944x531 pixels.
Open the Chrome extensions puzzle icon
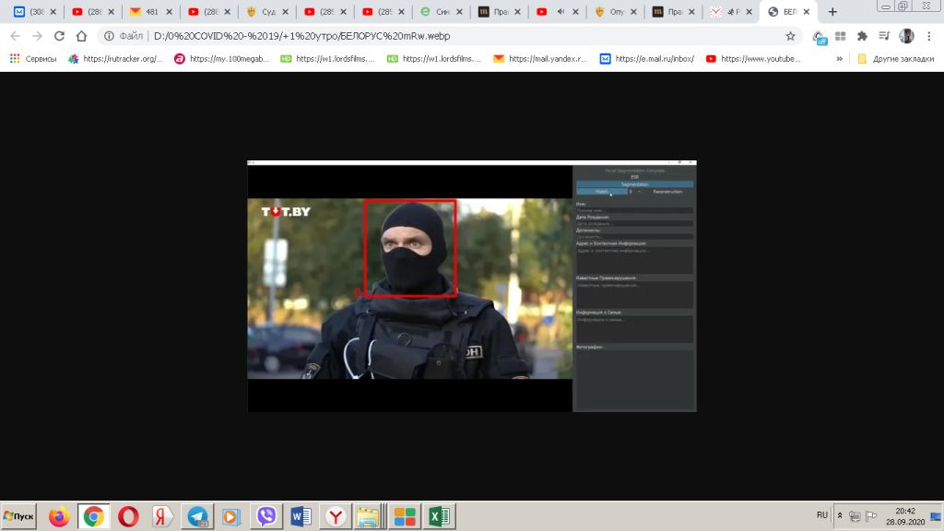pyautogui.click(x=862, y=36)
